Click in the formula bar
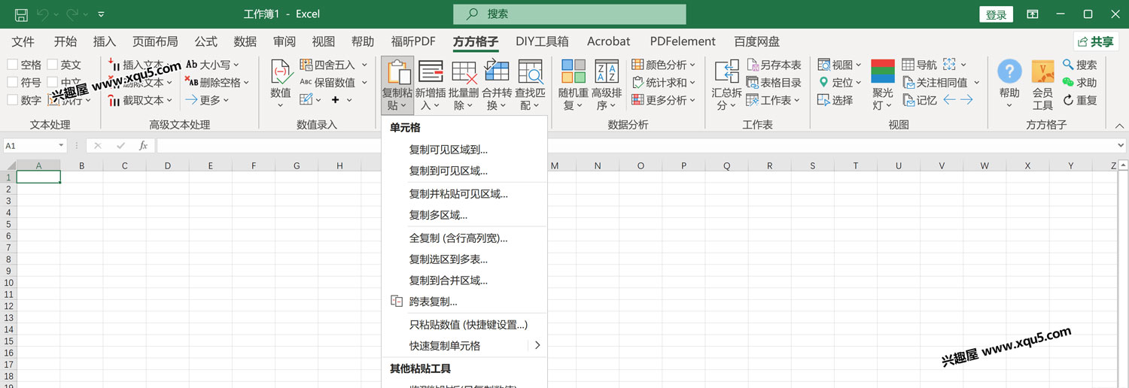Viewport: 1129px width, 388px height. (634, 146)
